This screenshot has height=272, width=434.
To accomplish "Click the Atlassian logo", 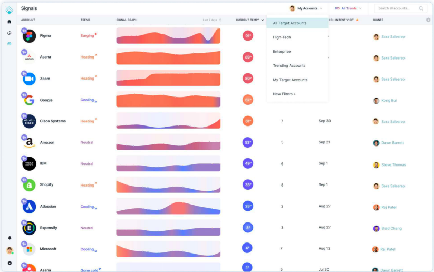I will (x=30, y=207).
